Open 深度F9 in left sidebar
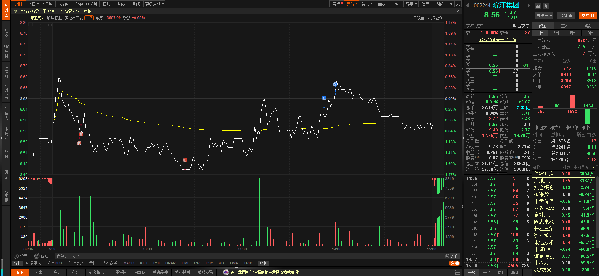 pyautogui.click(x=6, y=72)
